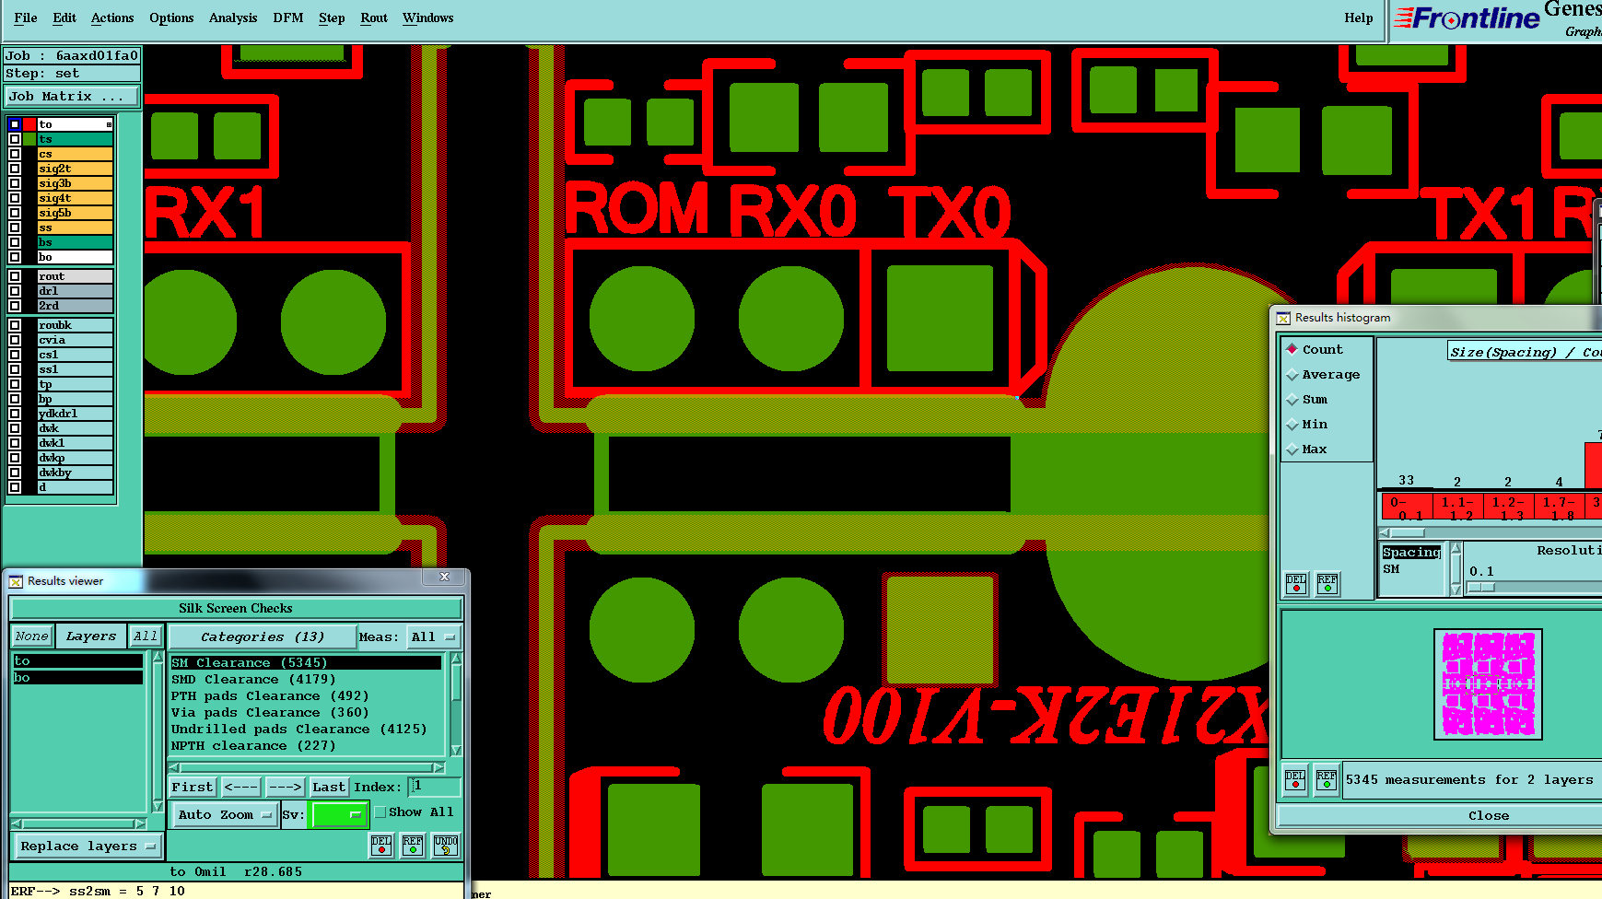Click upper REF icon in Results histogram
The image size is (1602, 899).
point(1327,584)
